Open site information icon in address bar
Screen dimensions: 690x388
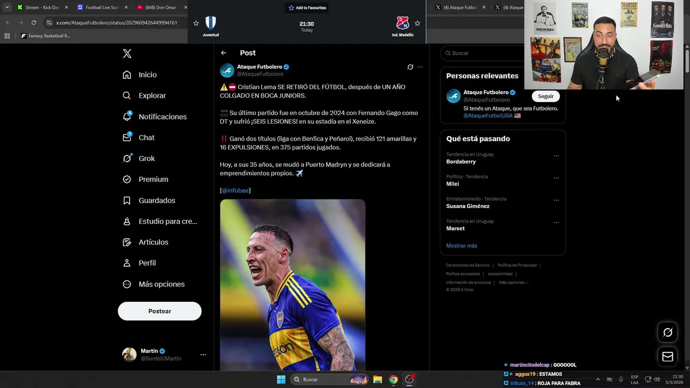tap(49, 23)
